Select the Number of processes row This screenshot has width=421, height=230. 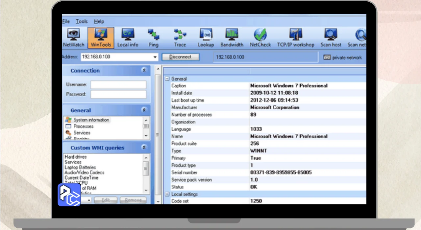265,115
